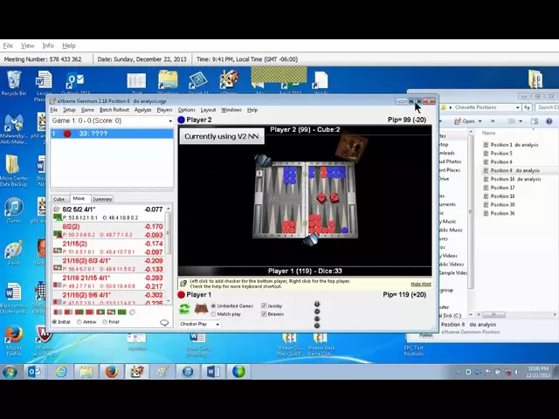Select the Initial radio button
This screenshot has height=419, width=559.
point(54,322)
